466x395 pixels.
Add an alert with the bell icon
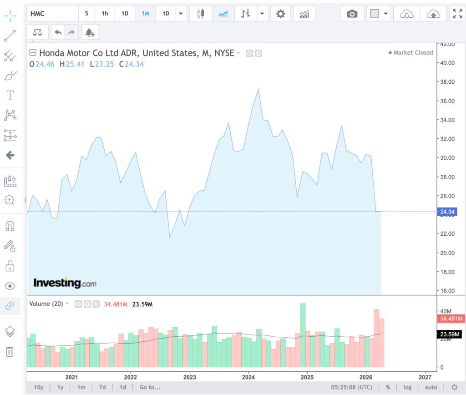click(90, 32)
